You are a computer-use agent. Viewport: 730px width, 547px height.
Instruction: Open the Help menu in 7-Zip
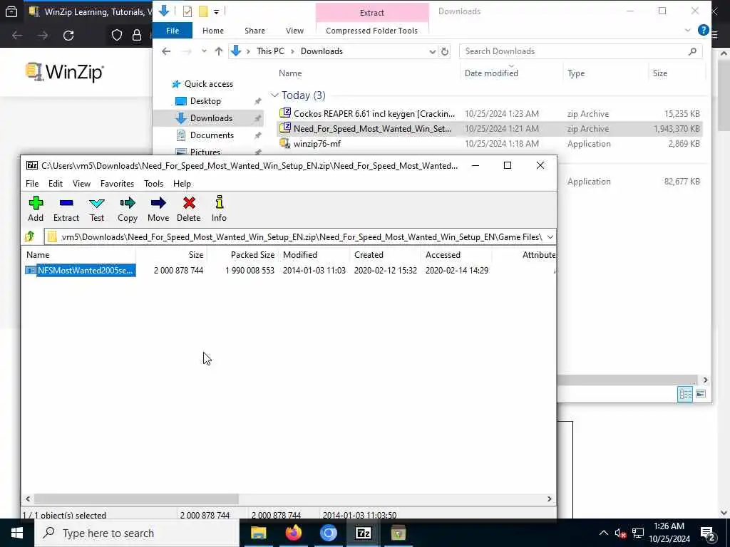(182, 184)
